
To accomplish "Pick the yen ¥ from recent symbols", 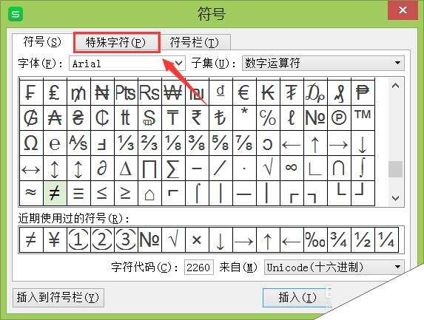I will (55, 239).
